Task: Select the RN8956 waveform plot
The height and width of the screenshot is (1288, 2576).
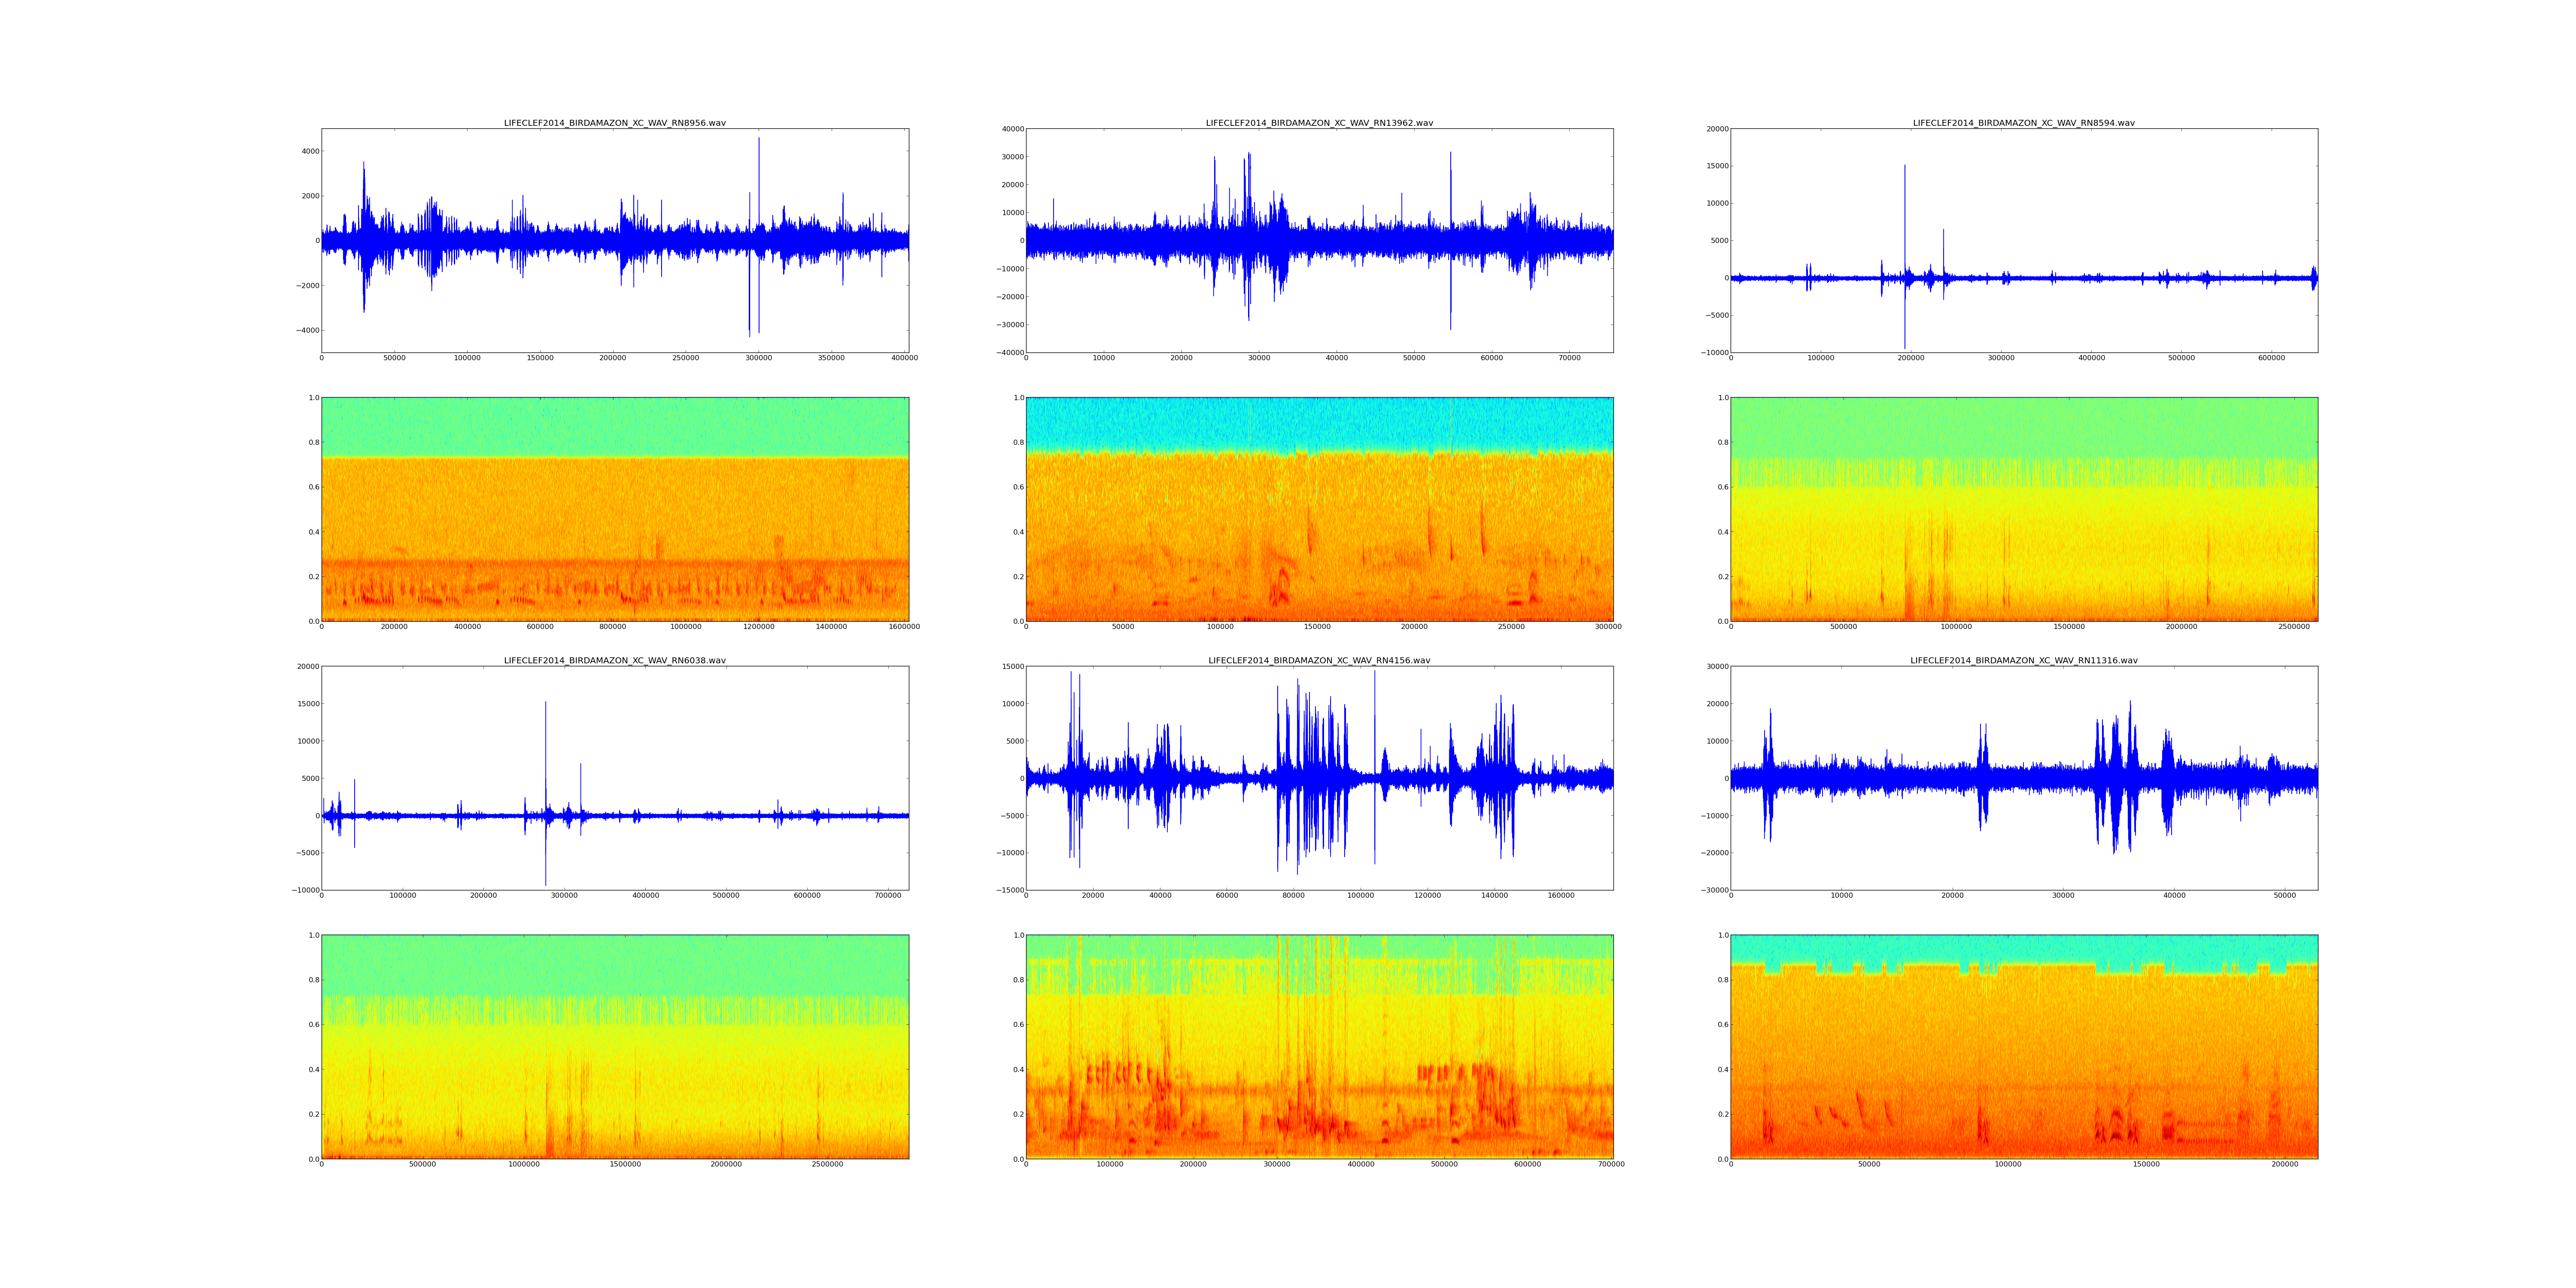Action: tap(614, 240)
